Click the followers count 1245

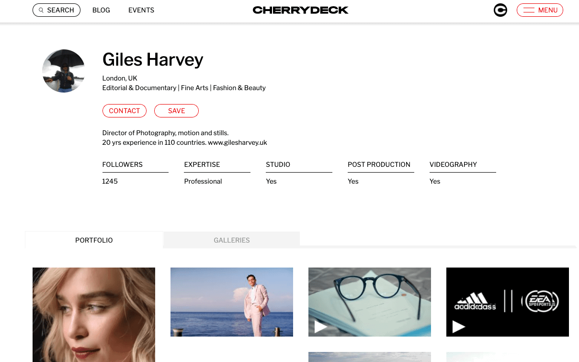tap(110, 181)
